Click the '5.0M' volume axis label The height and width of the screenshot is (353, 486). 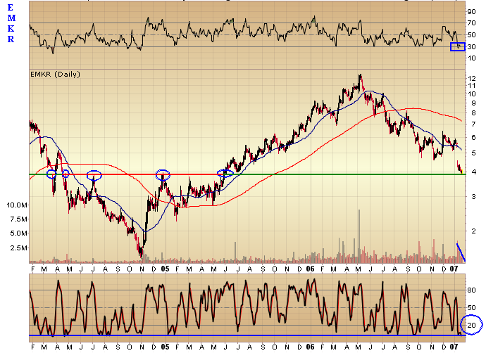point(18,233)
